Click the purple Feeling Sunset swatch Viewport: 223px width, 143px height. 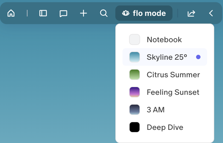[135, 92]
